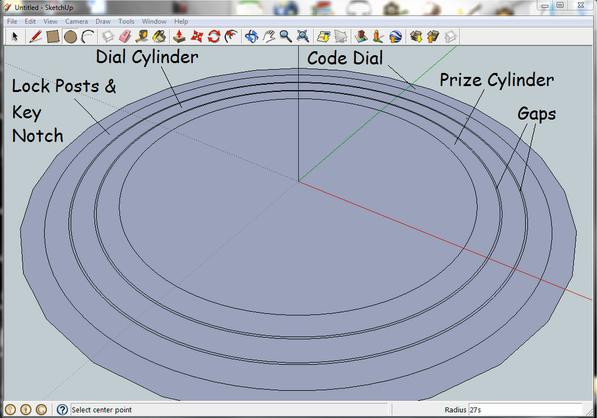Open the File menu
This screenshot has height=418, width=597.
click(x=12, y=21)
